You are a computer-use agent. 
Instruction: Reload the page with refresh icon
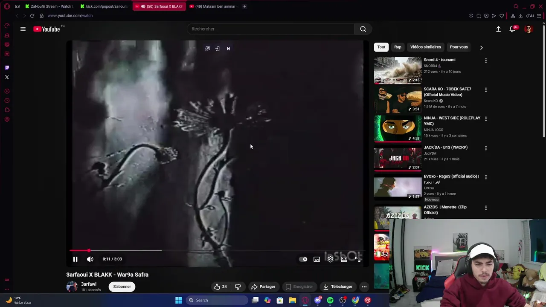(32, 16)
